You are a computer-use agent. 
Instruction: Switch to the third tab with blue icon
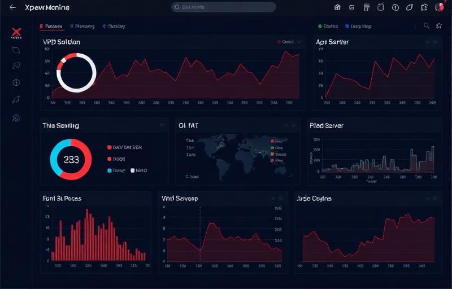coord(114,26)
